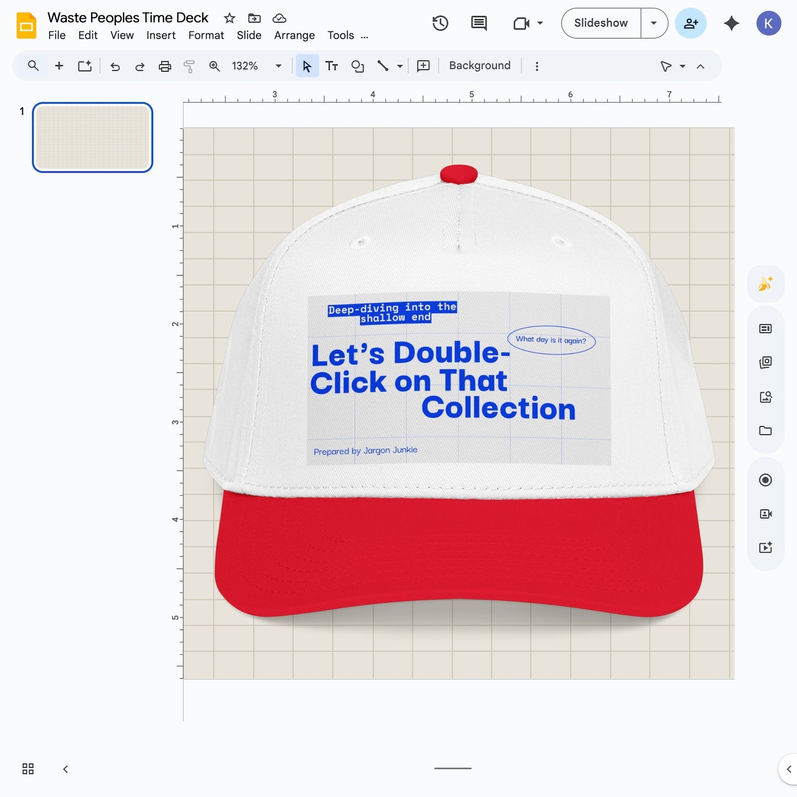Open Slideshow options dropdown arrow
The height and width of the screenshot is (797, 797).
click(654, 23)
